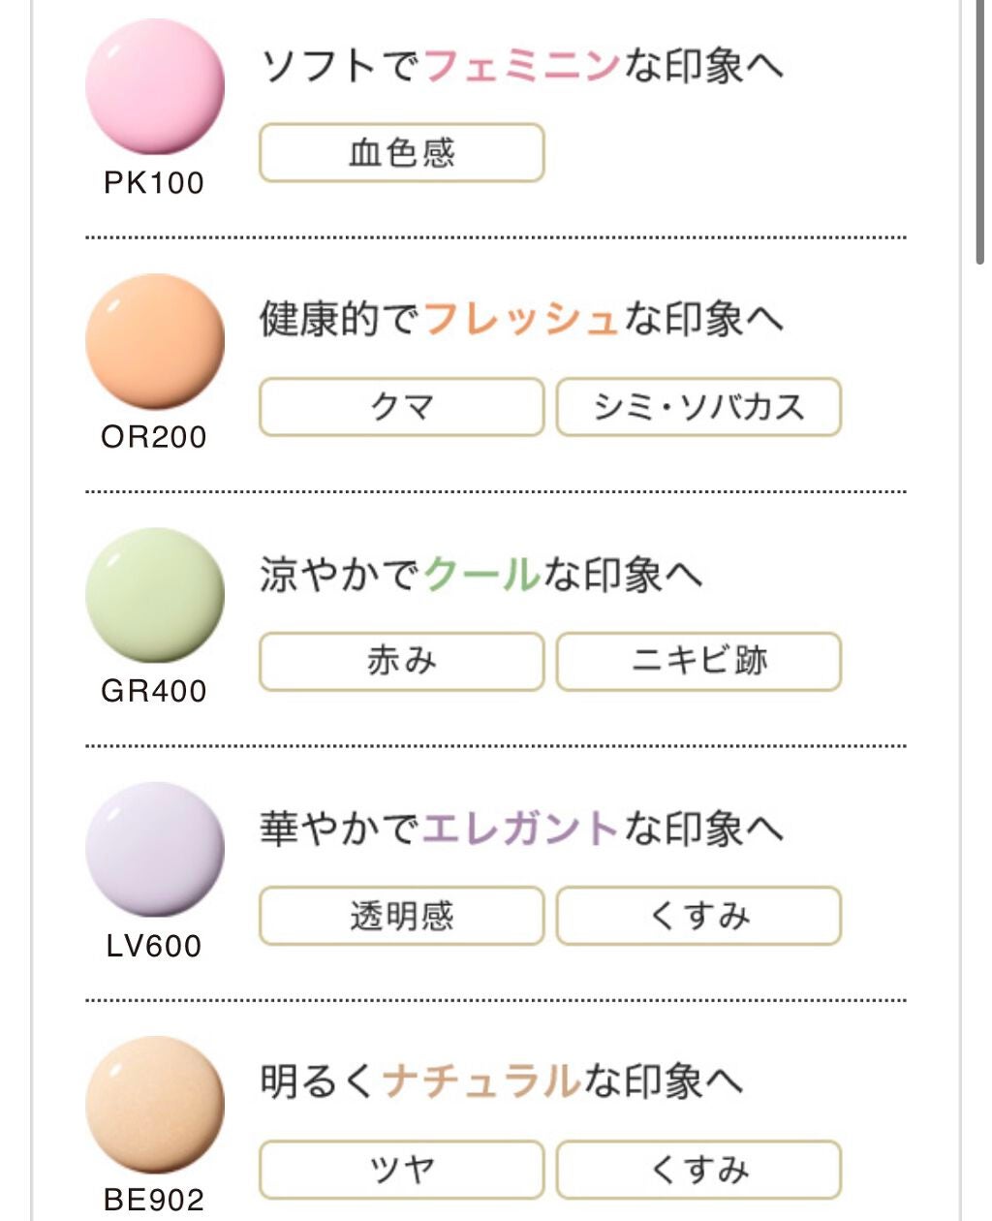Screen dimensions: 992x1221
Task: Select the green GR400 color swatch
Action: [x=155, y=595]
